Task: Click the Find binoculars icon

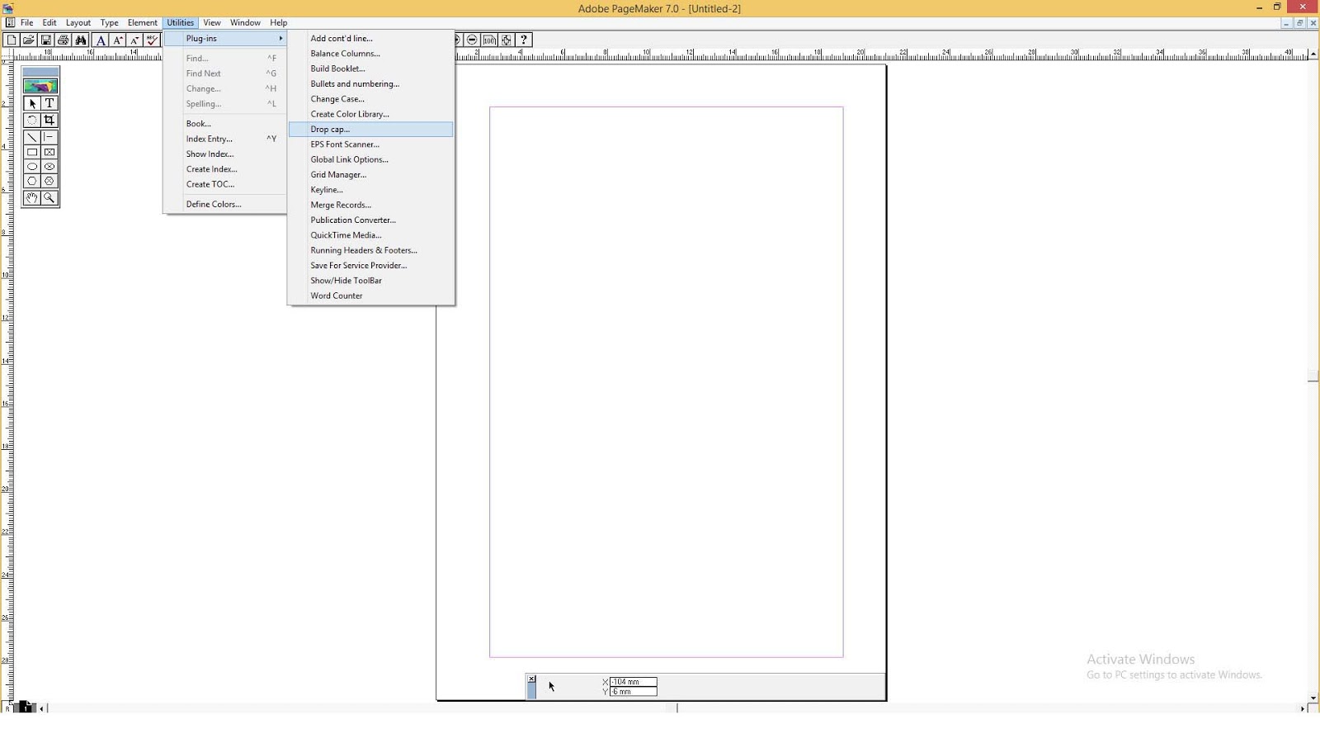Action: [x=81, y=40]
